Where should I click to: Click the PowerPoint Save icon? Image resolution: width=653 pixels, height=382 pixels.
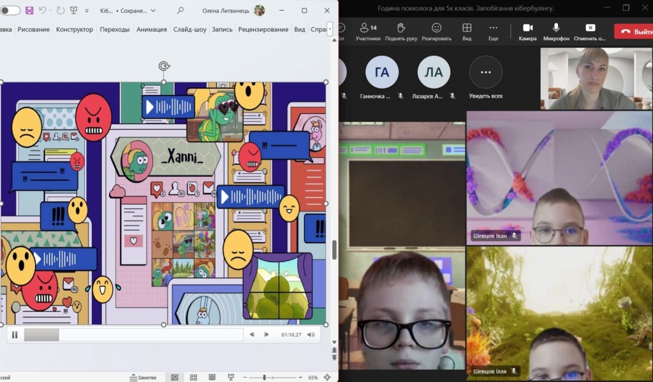click(29, 11)
